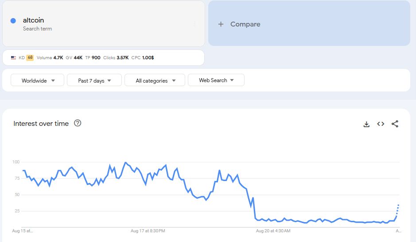Open help tooltip beside Interest over time
Viewport: 416px width, 242px height.
click(x=78, y=123)
